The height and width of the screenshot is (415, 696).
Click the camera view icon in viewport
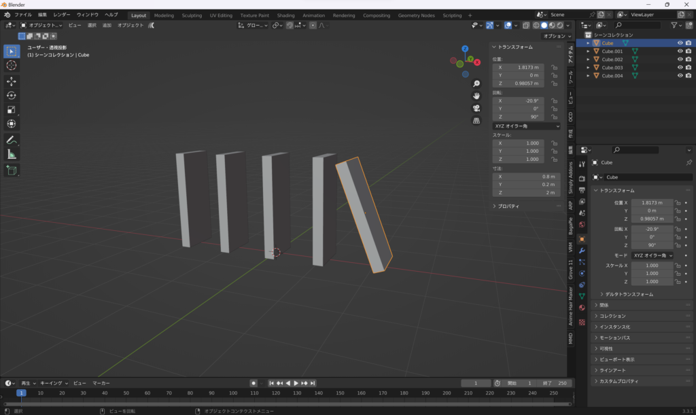[476, 108]
